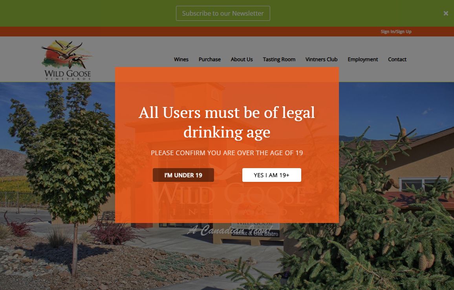Click the A Canadian Icon tagline

click(230, 230)
